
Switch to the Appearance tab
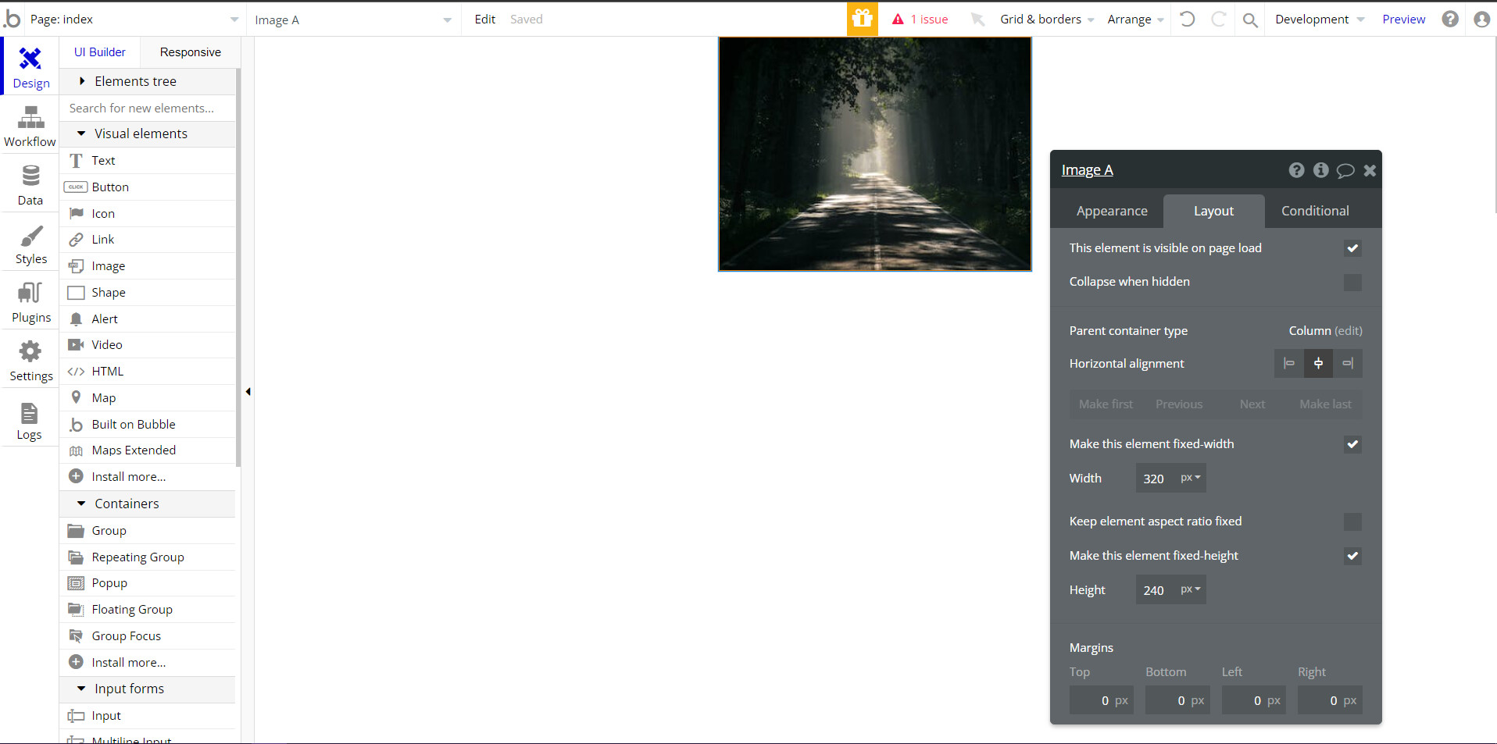[x=1111, y=211]
